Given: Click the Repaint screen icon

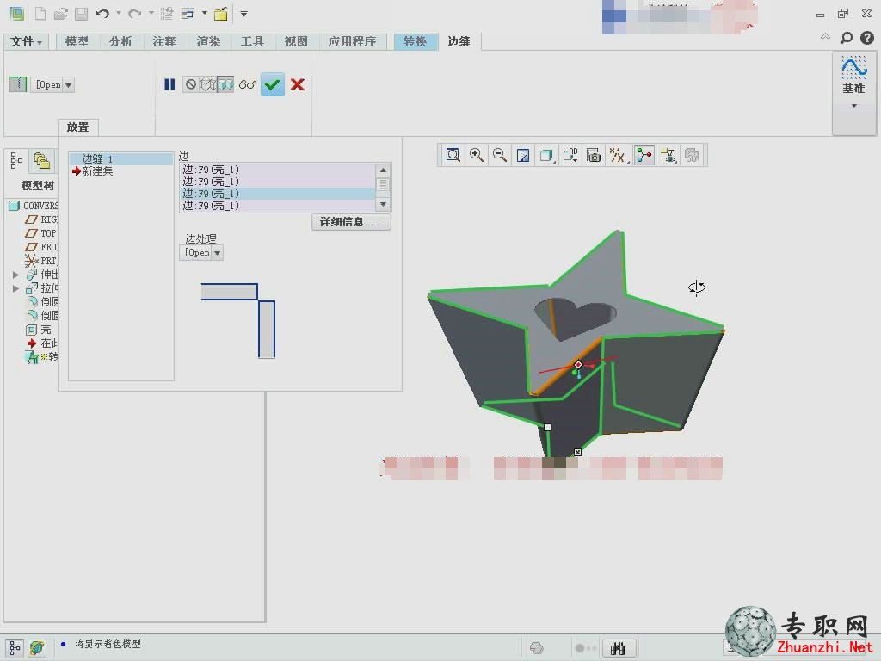Looking at the screenshot, I should [x=523, y=155].
